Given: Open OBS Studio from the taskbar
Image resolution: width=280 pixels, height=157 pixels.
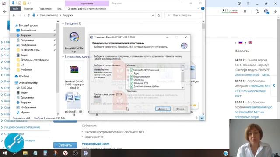Looking at the screenshot, I should [75, 153].
